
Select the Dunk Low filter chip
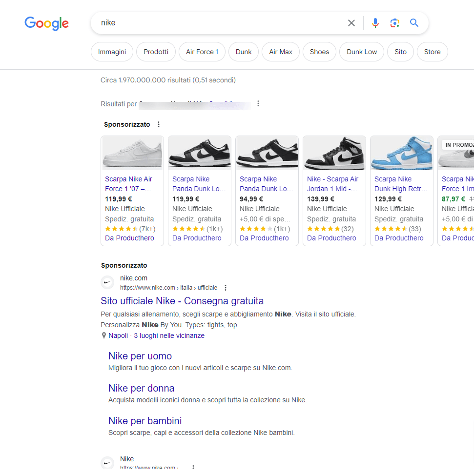click(362, 52)
